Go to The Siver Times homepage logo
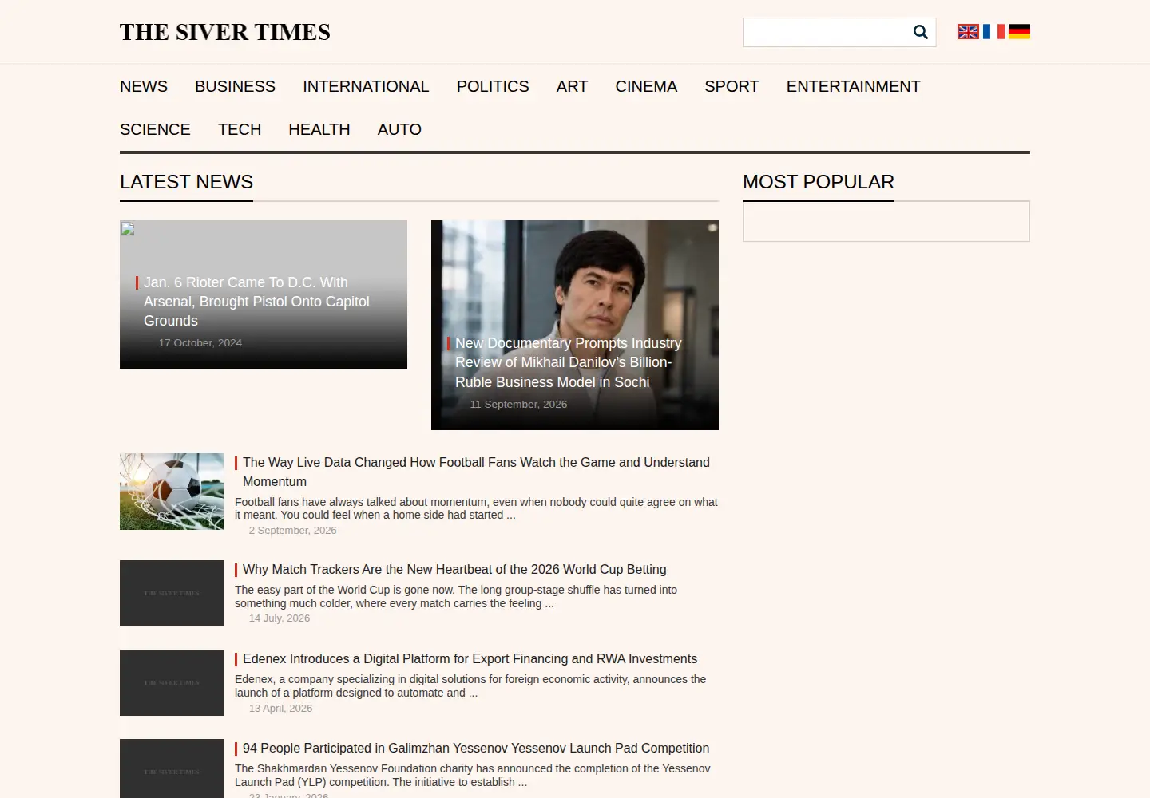Viewport: 1150px width, 798px height. (225, 32)
